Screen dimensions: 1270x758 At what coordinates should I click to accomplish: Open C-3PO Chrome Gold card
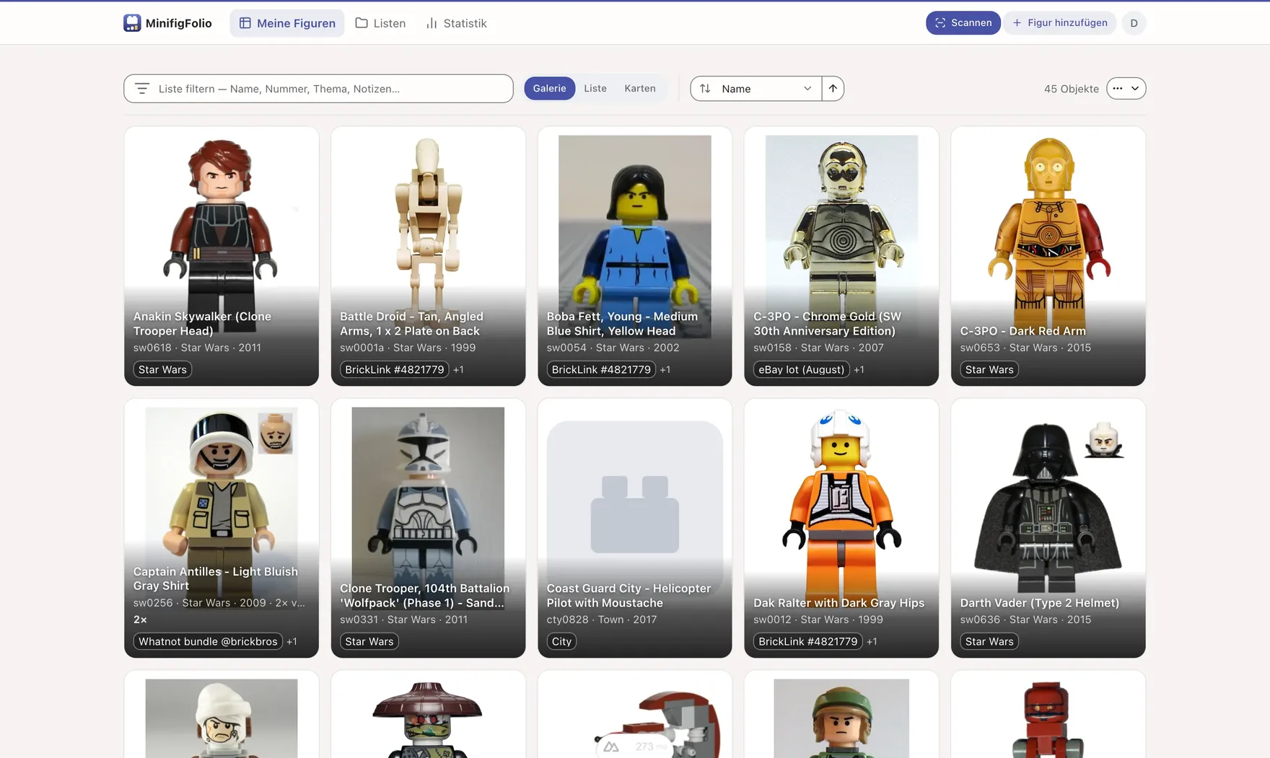(x=841, y=256)
